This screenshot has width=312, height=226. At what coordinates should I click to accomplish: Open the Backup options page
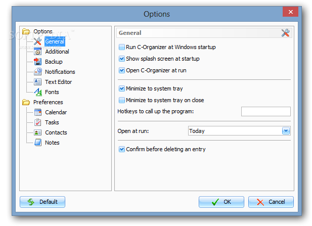point(54,62)
